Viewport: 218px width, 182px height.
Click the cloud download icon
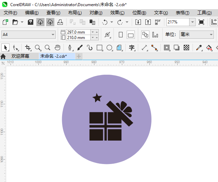pos(40,22)
